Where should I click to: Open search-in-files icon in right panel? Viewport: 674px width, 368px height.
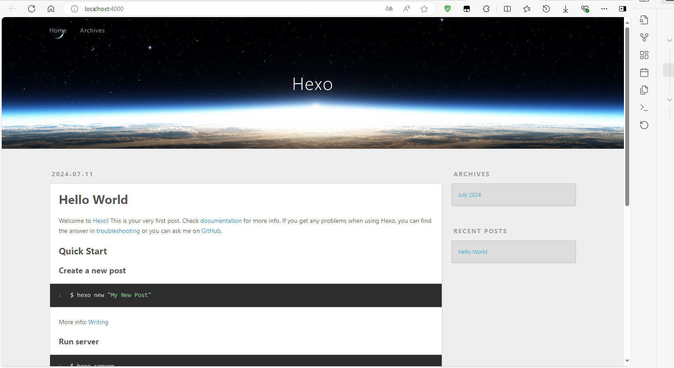coord(644,20)
